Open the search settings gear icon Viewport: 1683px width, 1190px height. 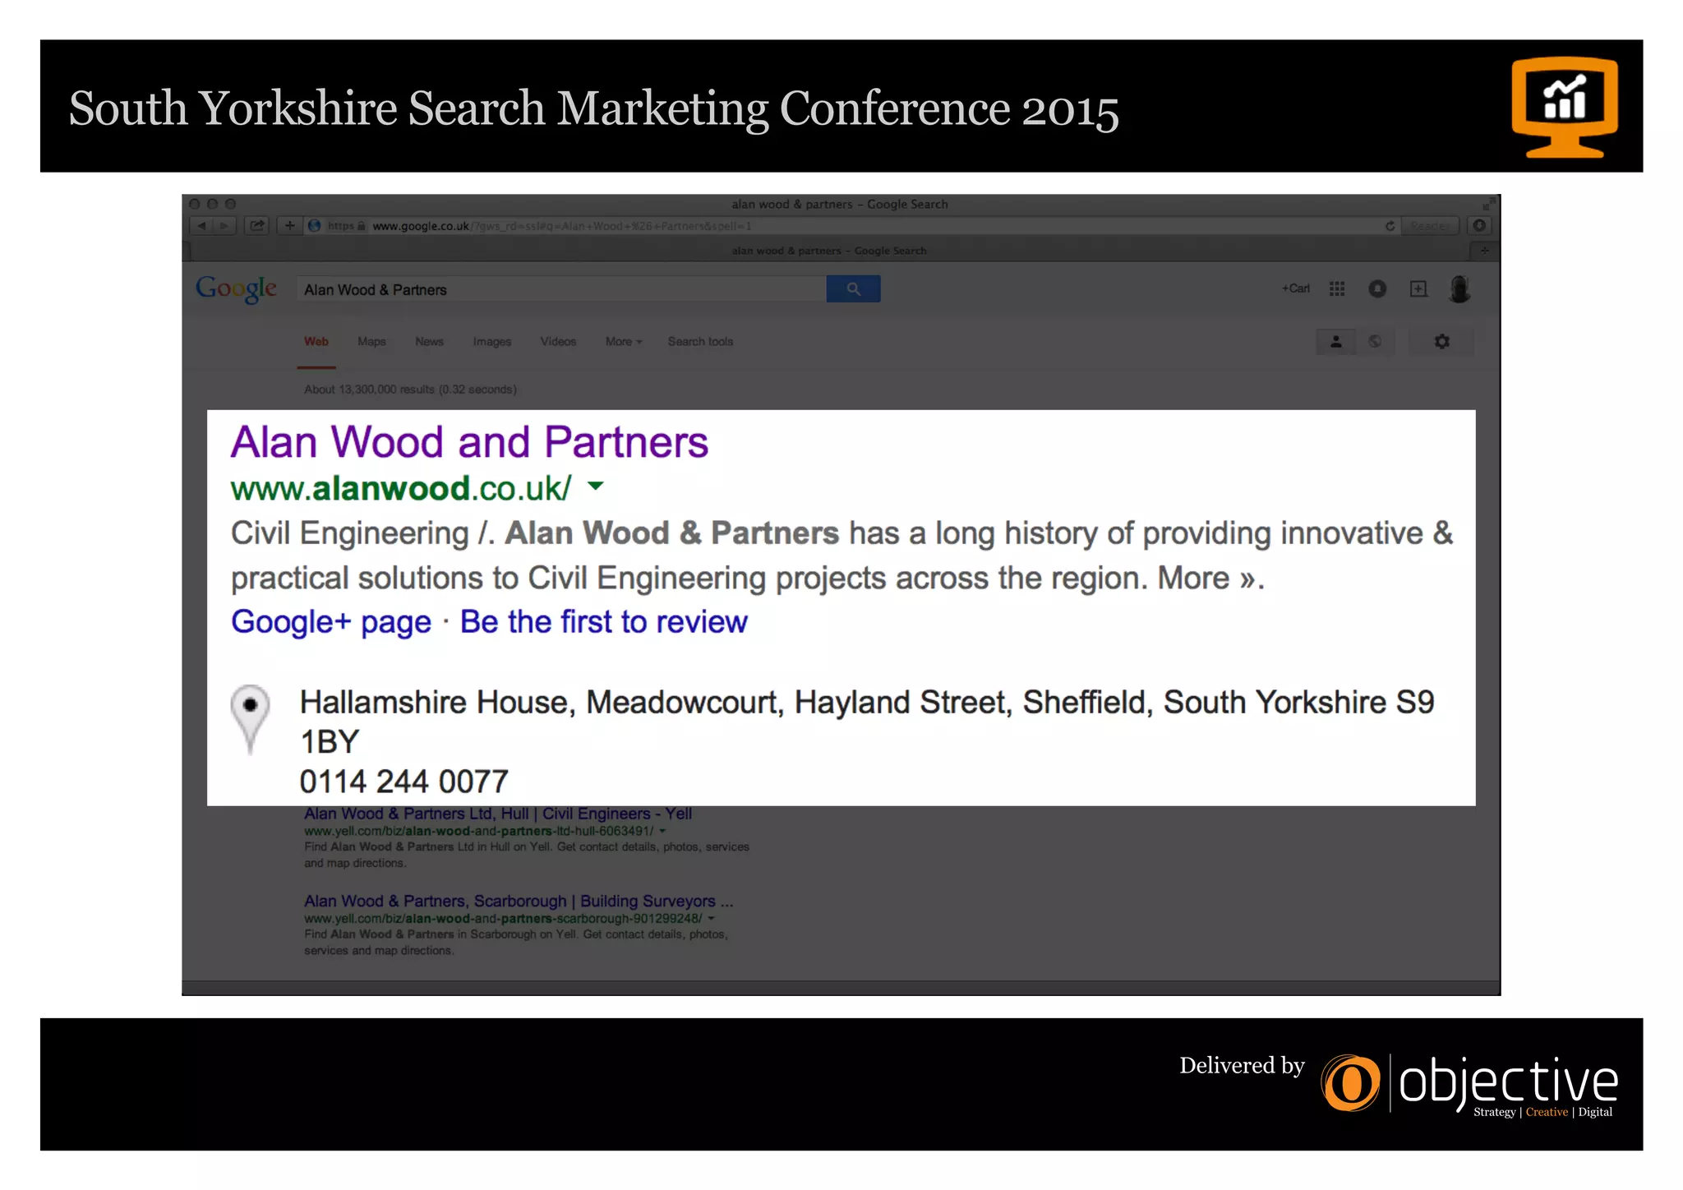click(1441, 342)
